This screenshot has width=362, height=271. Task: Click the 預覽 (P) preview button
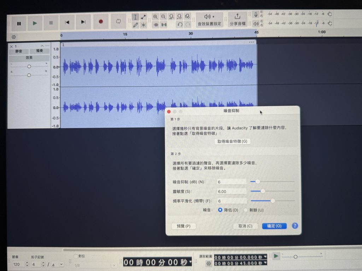click(x=183, y=226)
